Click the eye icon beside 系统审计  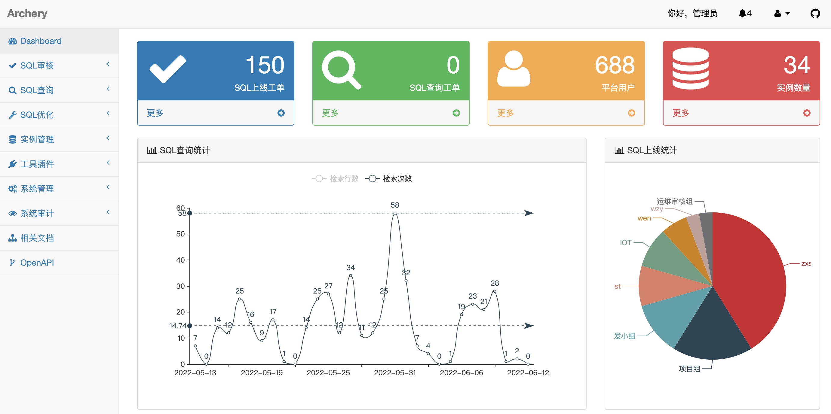click(13, 213)
